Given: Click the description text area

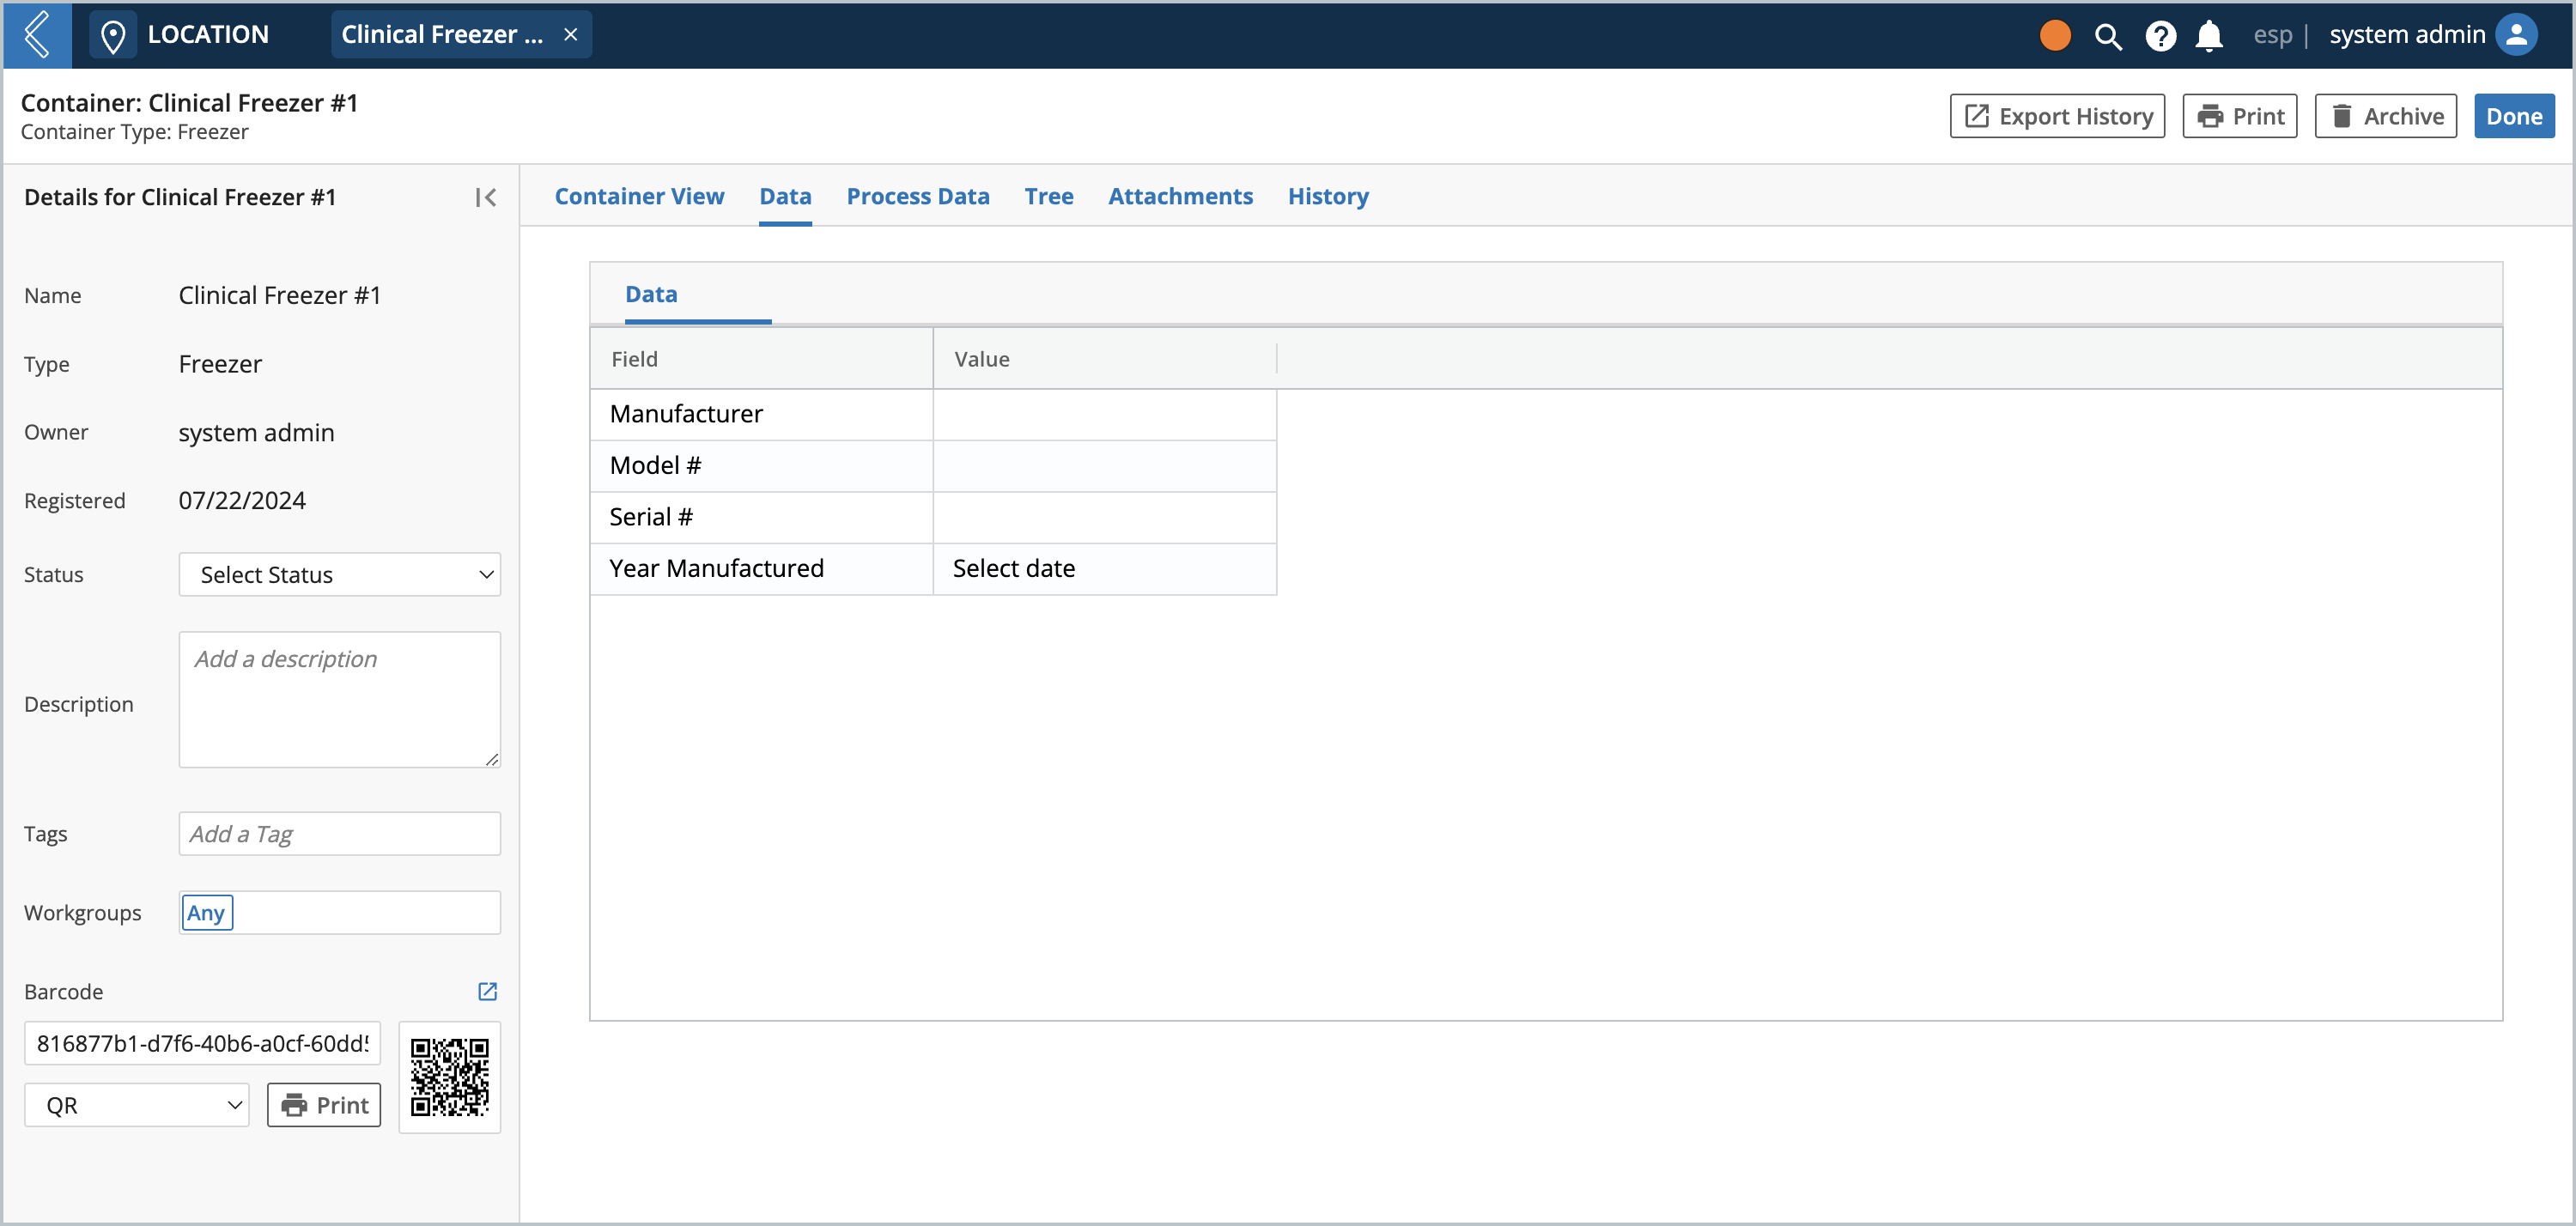Looking at the screenshot, I should (340, 699).
